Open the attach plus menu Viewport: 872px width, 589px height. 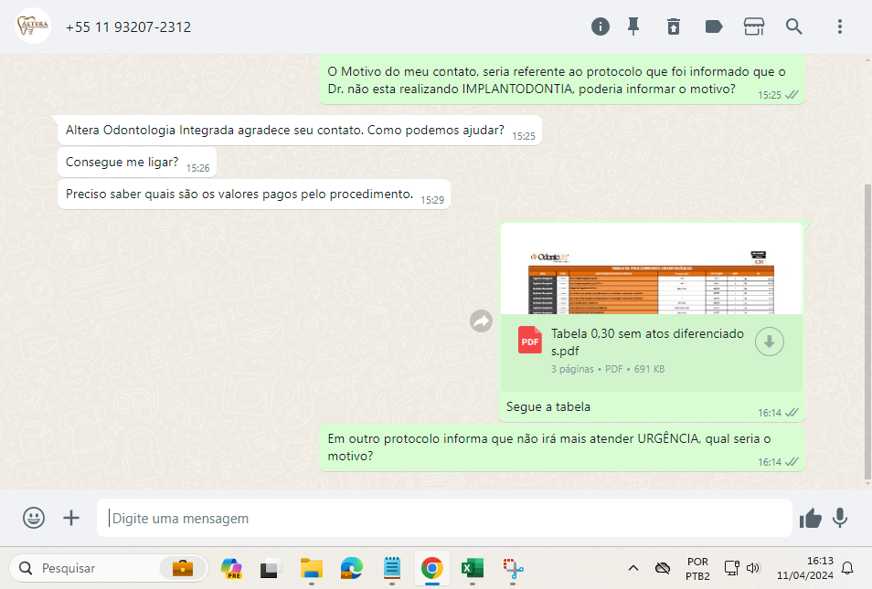pos(71,518)
